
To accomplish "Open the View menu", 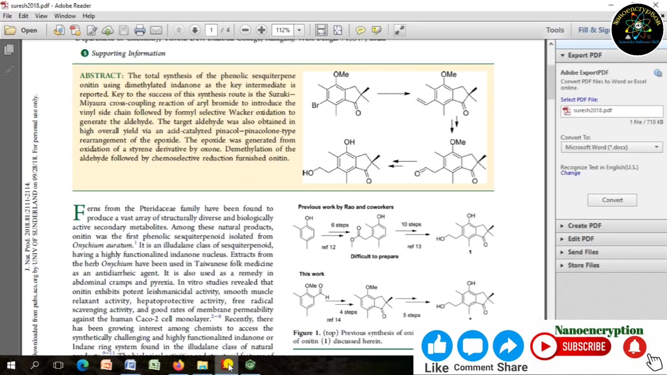I will (x=41, y=16).
